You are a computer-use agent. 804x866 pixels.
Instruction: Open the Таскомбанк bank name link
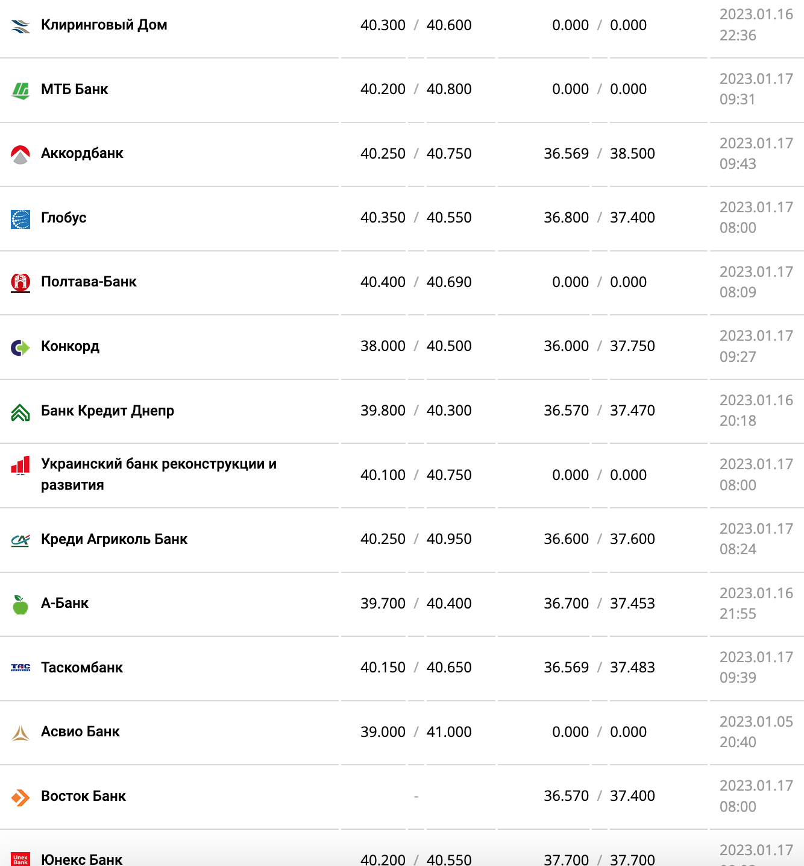pos(82,668)
